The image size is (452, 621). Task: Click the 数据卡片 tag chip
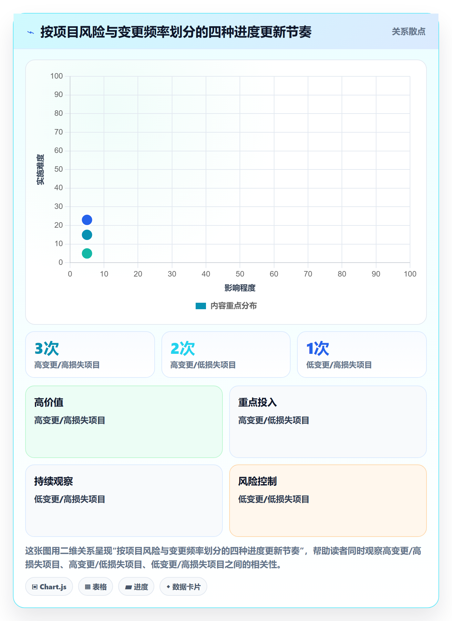pyautogui.click(x=183, y=587)
